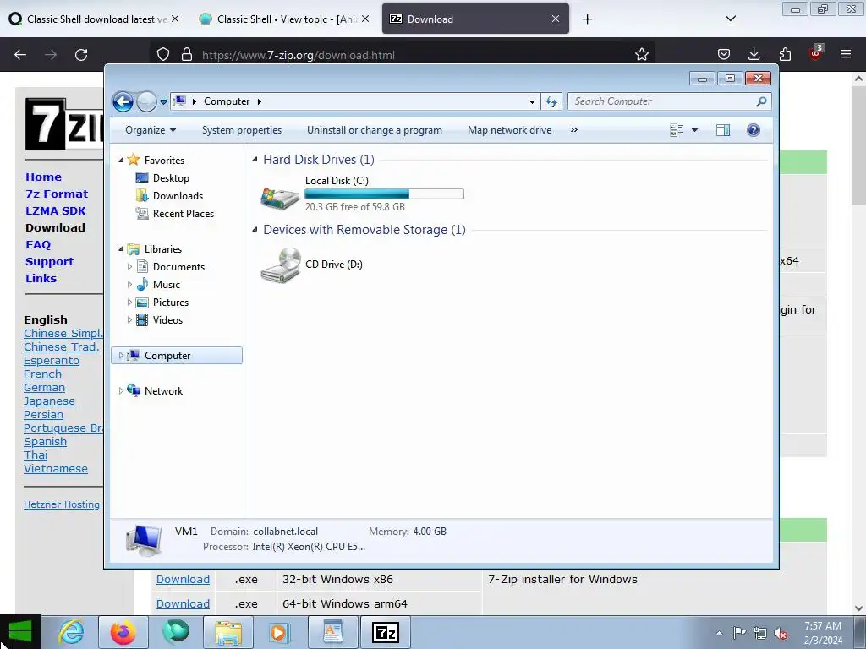Click the Computer breadcrumb in address bar
The width and height of the screenshot is (866, 649).
pos(227,101)
